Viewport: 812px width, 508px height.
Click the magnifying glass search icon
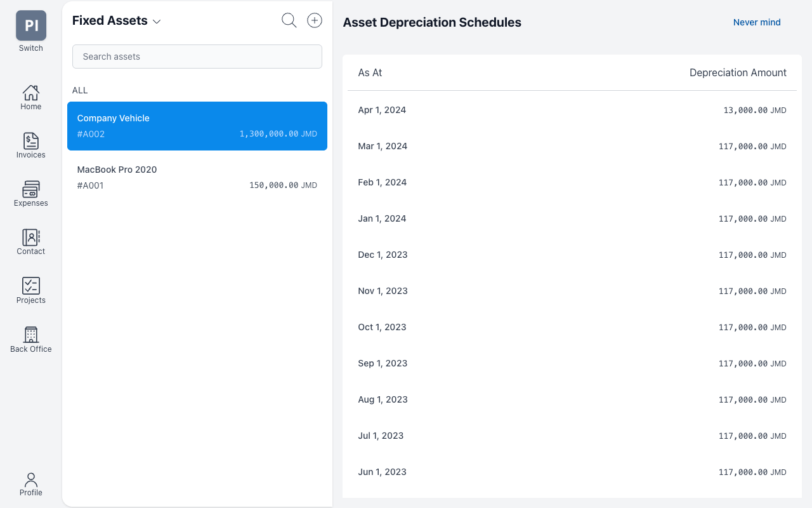pyautogui.click(x=289, y=21)
